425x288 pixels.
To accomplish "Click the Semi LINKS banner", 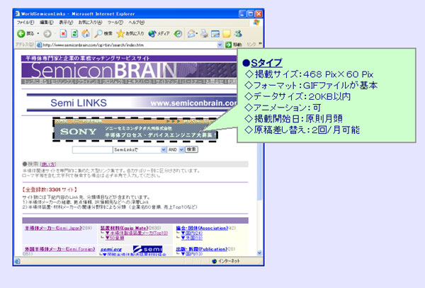I will tap(132, 103).
